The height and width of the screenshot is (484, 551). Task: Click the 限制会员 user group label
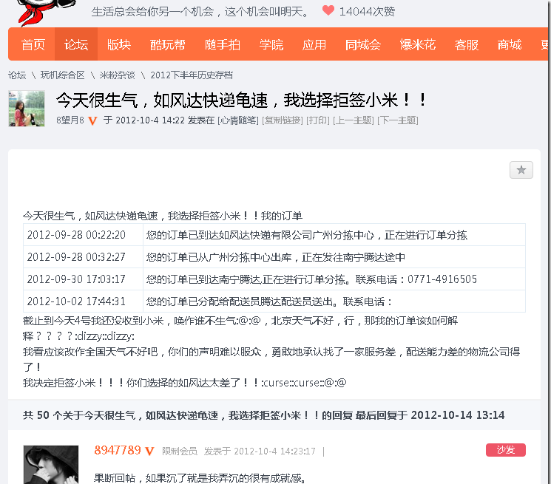tap(180, 451)
